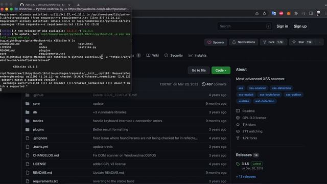This screenshot has height=184, width=327.
Task: Open the .gitignore file
Action: click(40, 138)
